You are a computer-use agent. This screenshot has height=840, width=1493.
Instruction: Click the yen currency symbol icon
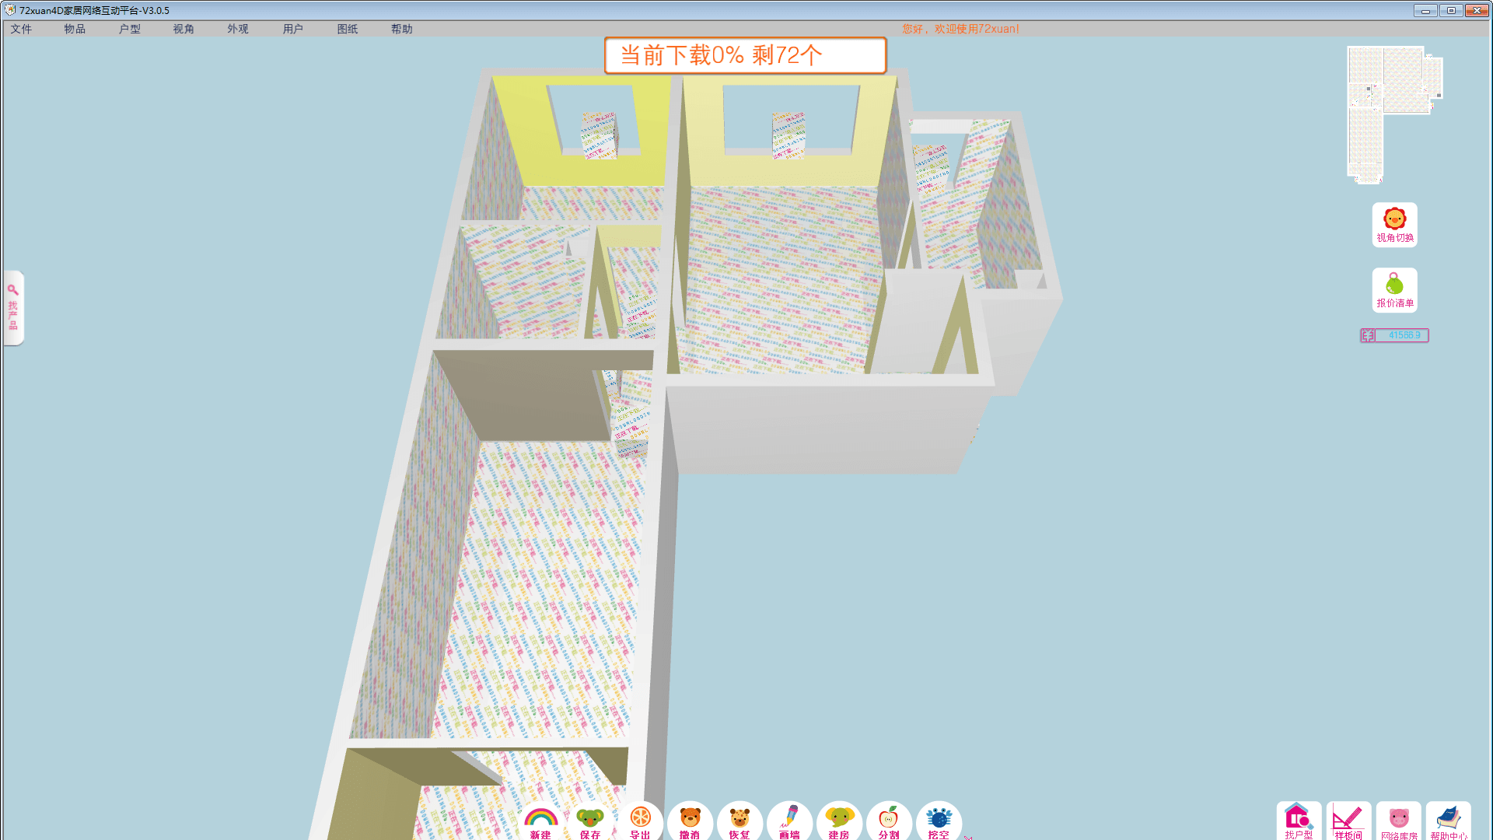[x=1368, y=335]
